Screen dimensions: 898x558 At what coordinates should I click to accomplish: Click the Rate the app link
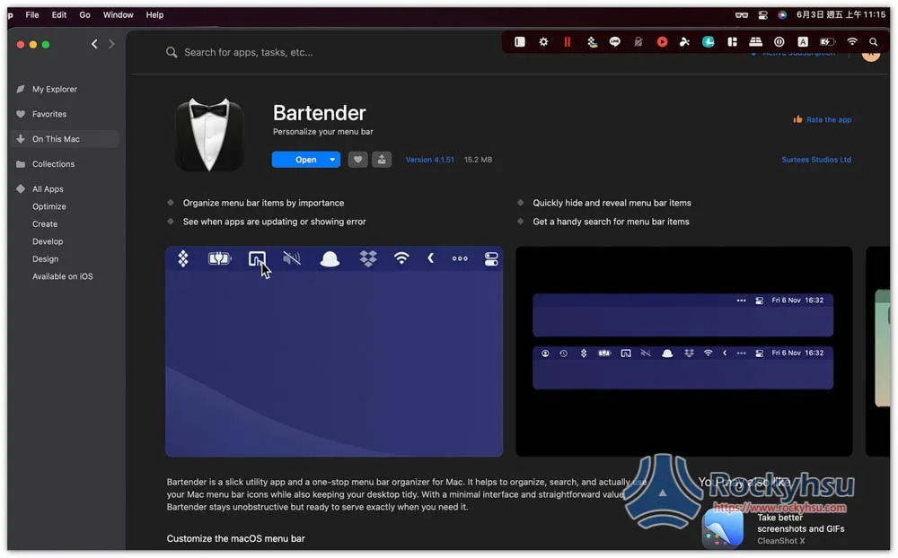pos(828,119)
